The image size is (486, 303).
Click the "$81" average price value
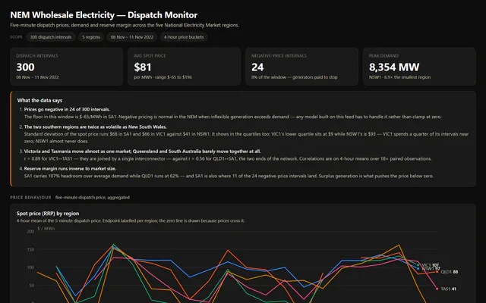pos(143,67)
